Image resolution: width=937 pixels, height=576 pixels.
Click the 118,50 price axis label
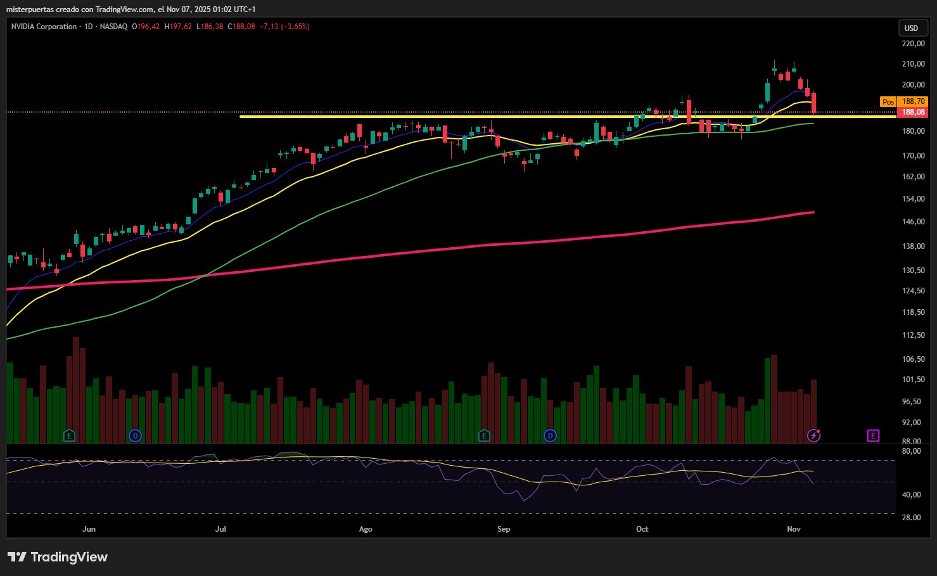point(913,312)
